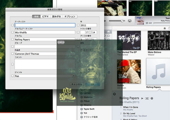Enable the ジャンル checkbox
This screenshot has height=120, width=170.
point(12,76)
